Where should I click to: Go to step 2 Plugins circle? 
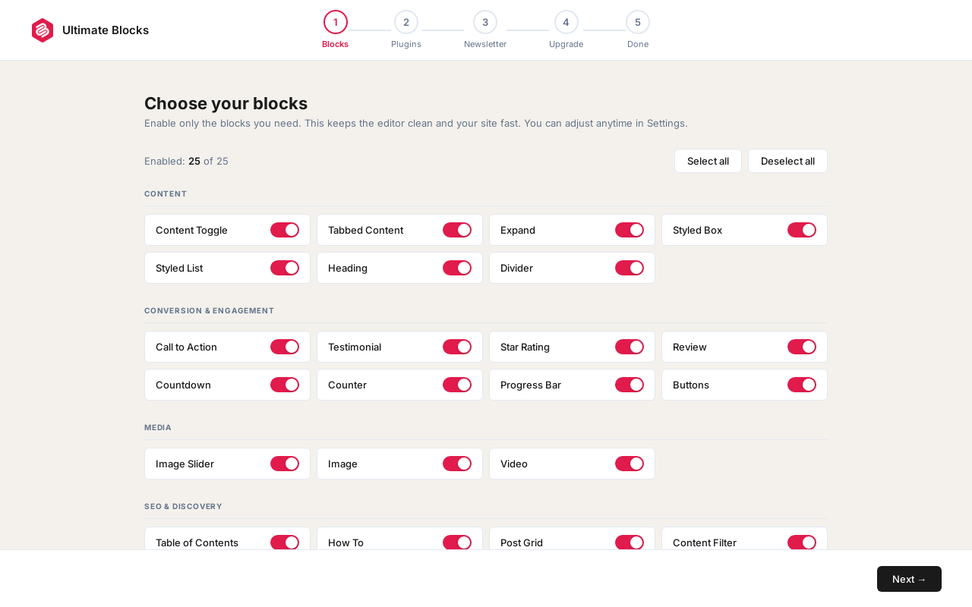(406, 22)
